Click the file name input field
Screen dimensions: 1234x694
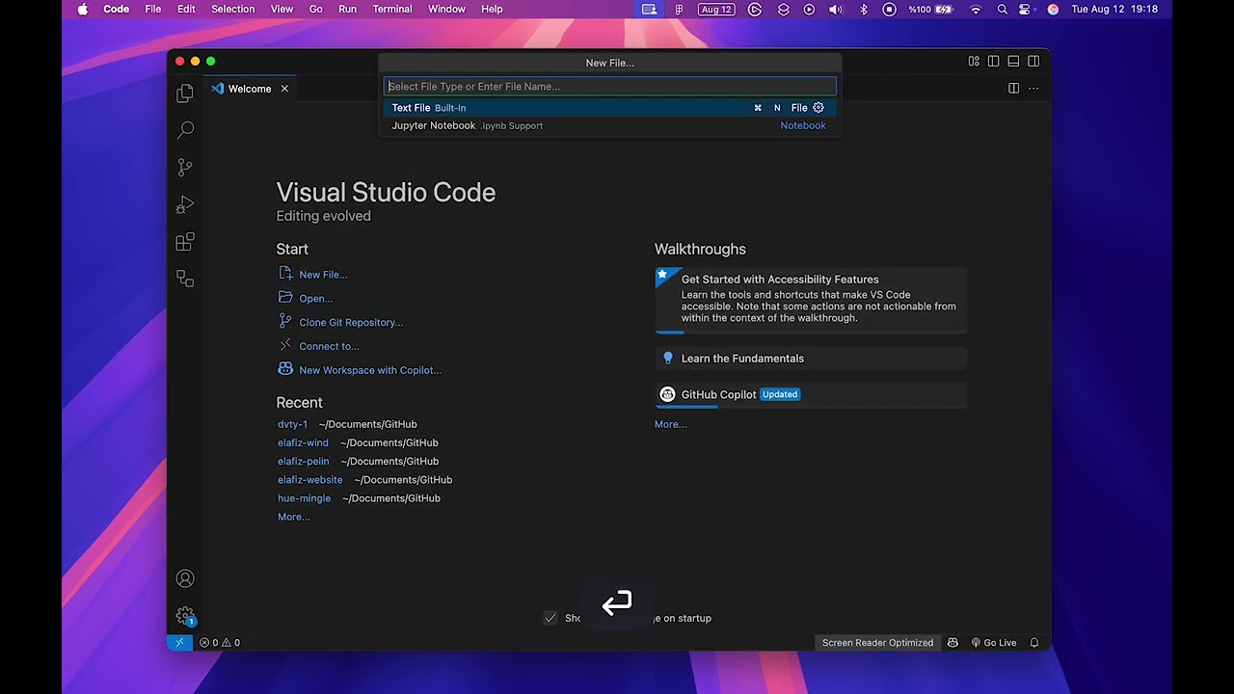click(609, 87)
